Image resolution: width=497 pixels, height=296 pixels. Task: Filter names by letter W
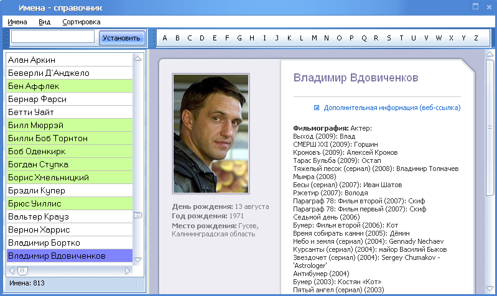(x=439, y=38)
